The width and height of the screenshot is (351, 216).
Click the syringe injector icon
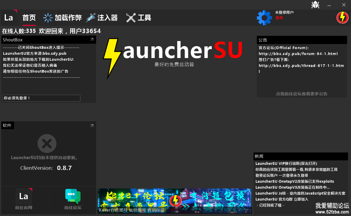point(91,18)
